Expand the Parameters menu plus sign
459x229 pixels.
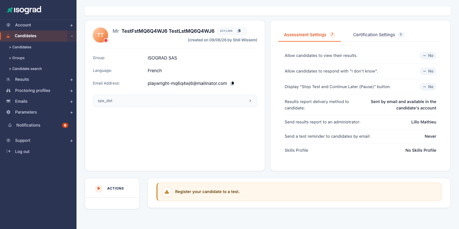(71, 112)
